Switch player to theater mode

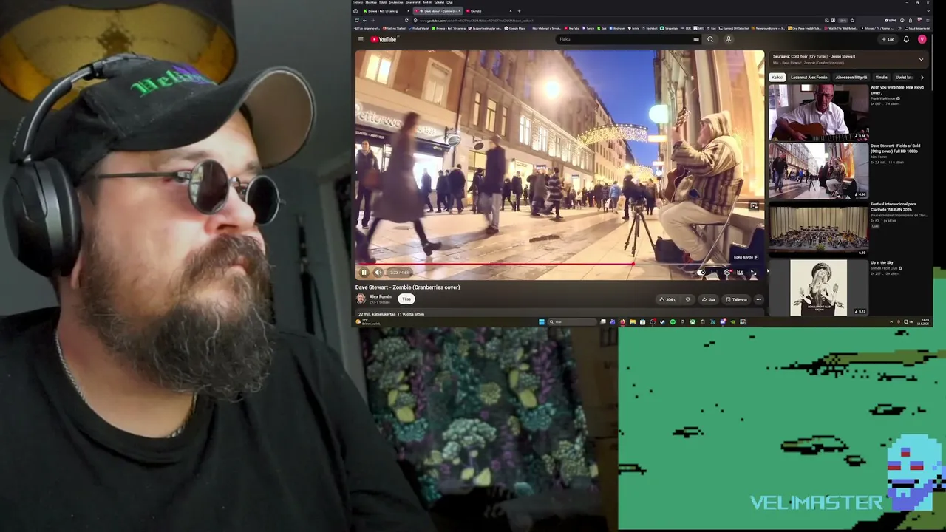pos(740,272)
